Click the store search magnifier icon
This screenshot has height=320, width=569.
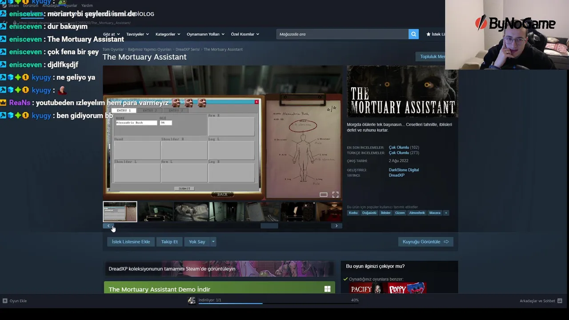tap(413, 34)
